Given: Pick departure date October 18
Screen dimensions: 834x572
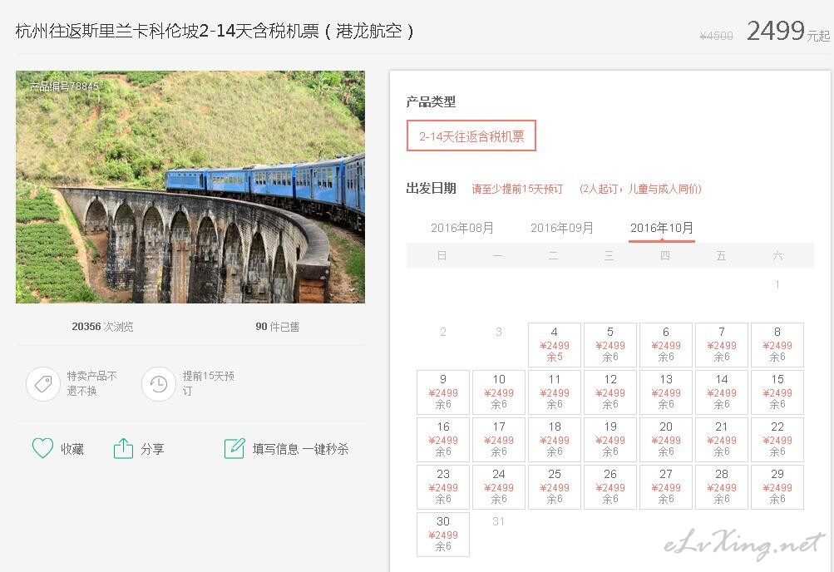Looking at the screenshot, I should tap(555, 439).
